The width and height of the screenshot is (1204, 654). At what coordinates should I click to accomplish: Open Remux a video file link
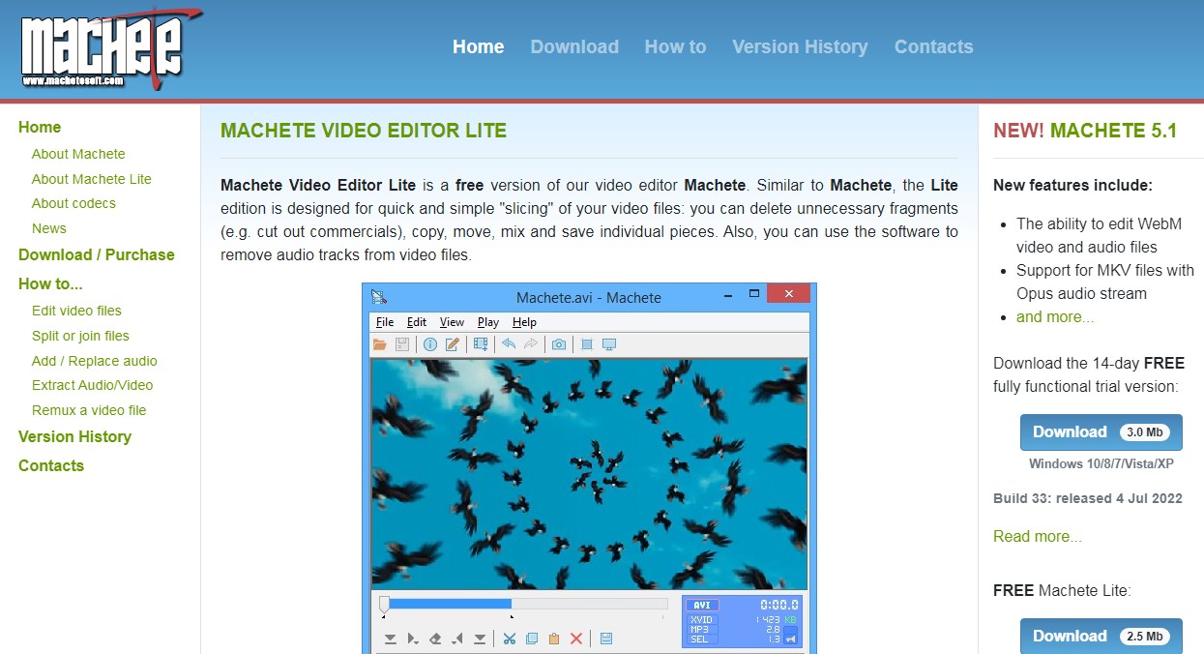pos(89,410)
